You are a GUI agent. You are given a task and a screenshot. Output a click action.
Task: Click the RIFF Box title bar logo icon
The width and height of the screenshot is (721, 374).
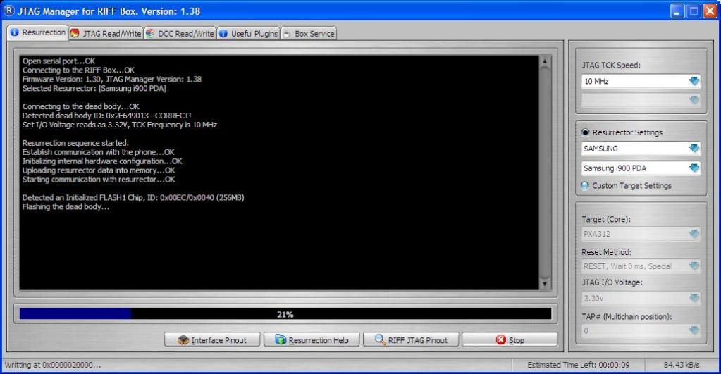click(9, 11)
